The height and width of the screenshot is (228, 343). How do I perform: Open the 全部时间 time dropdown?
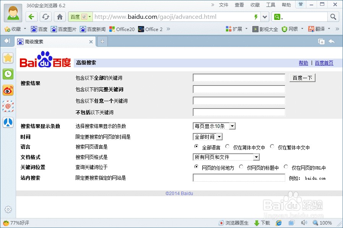pos(208,137)
